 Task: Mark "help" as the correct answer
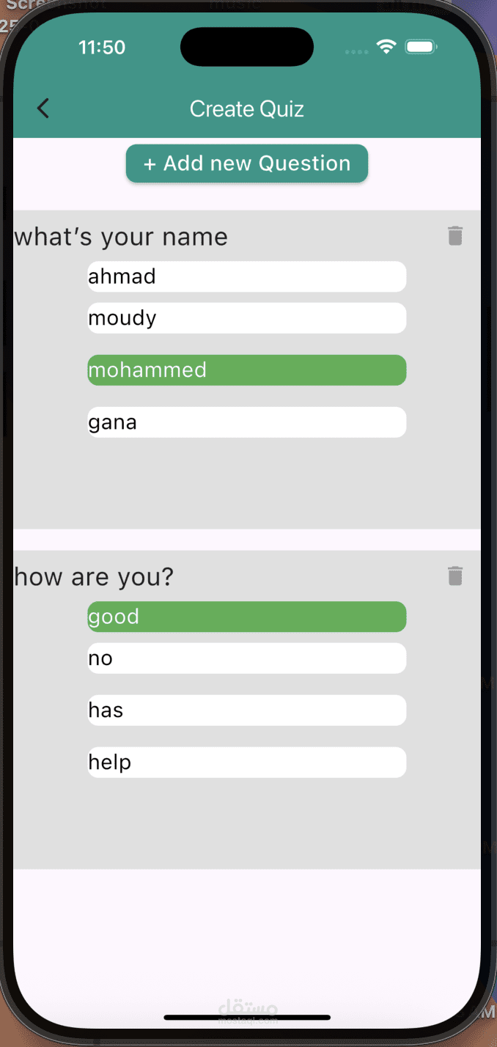[x=246, y=763]
